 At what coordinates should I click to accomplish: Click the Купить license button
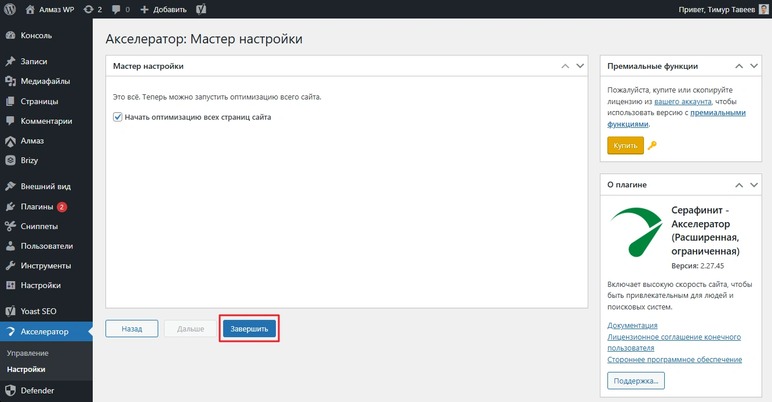coord(625,146)
